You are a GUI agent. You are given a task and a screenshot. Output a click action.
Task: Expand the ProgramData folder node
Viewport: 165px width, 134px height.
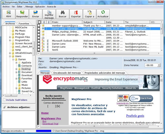coord(10,40)
